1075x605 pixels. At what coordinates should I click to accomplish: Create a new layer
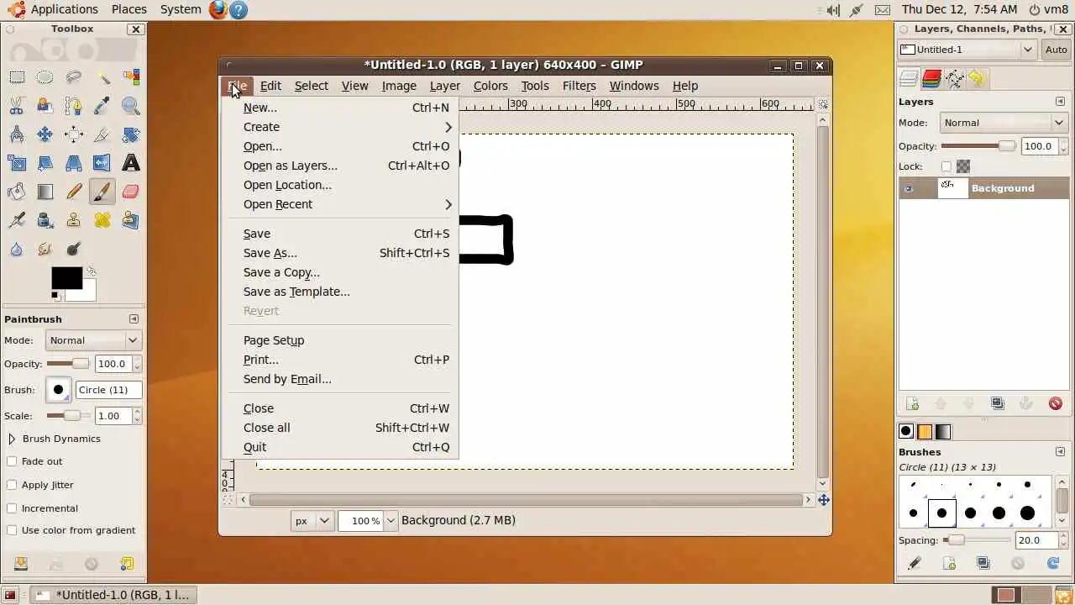coord(913,404)
